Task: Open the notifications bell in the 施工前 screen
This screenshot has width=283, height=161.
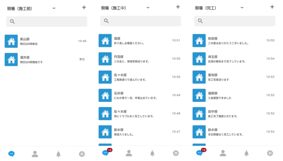Action: 58,154
